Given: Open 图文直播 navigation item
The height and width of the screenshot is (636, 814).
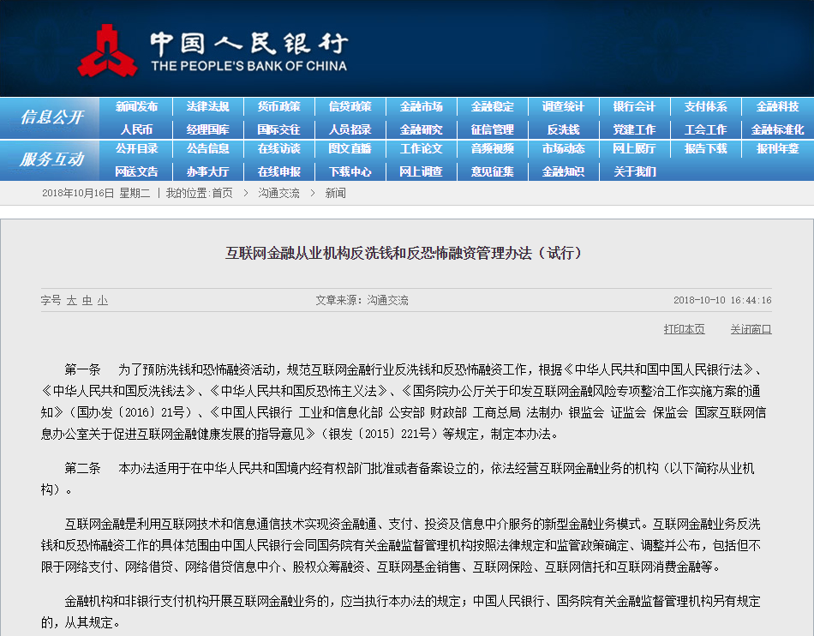Looking at the screenshot, I should (350, 148).
